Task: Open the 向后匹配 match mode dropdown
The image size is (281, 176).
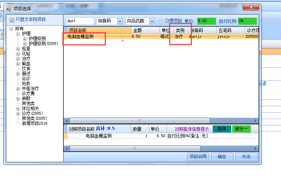Action: click(x=152, y=21)
